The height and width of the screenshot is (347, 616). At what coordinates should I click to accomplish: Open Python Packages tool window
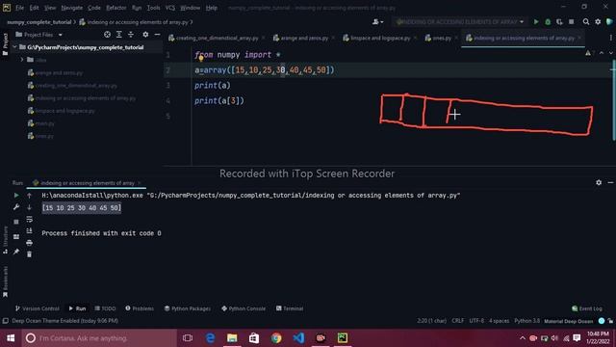[x=188, y=308]
